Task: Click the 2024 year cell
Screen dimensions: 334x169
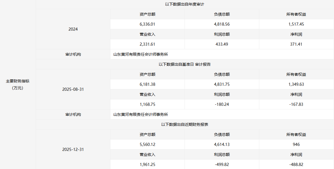Action: click(x=73, y=29)
